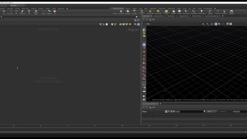
Task: Click the View tool label in viewport
Action: click(x=148, y=24)
